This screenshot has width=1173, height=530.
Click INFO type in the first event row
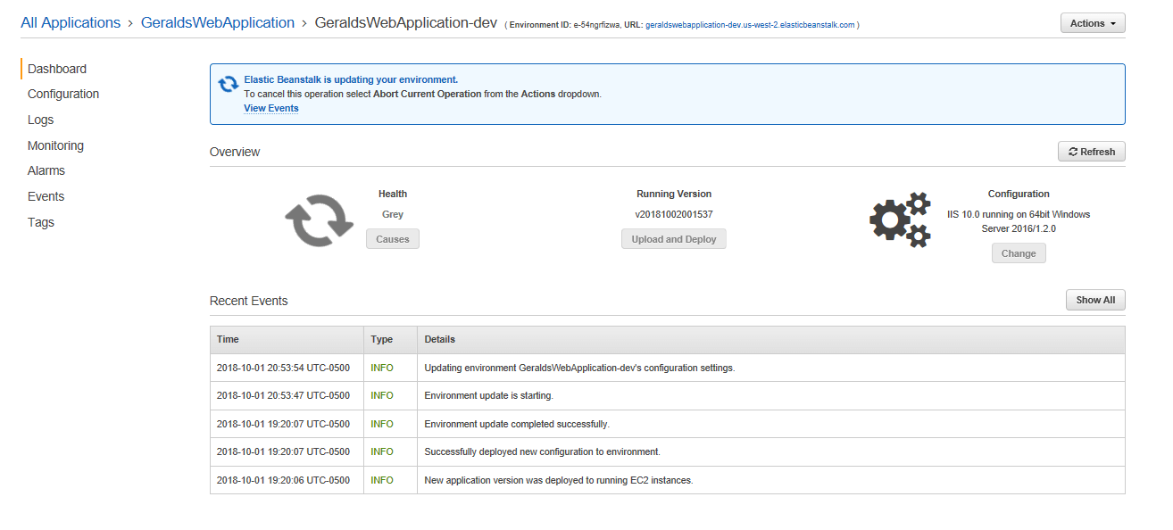click(382, 368)
